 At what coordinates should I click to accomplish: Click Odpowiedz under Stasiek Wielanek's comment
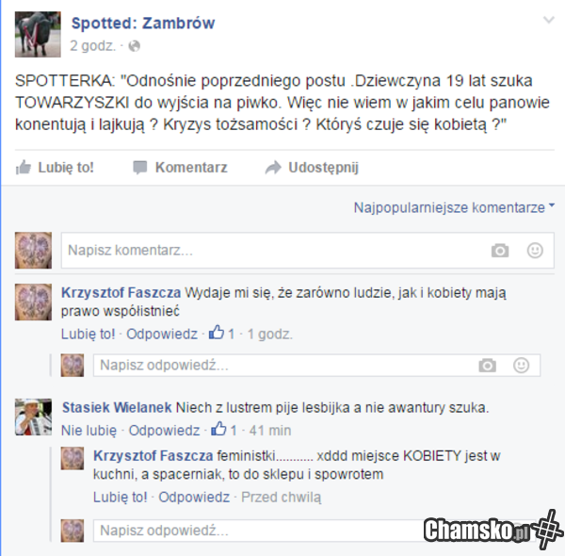164,431
